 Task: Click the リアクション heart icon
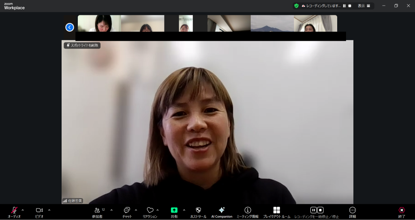150,210
